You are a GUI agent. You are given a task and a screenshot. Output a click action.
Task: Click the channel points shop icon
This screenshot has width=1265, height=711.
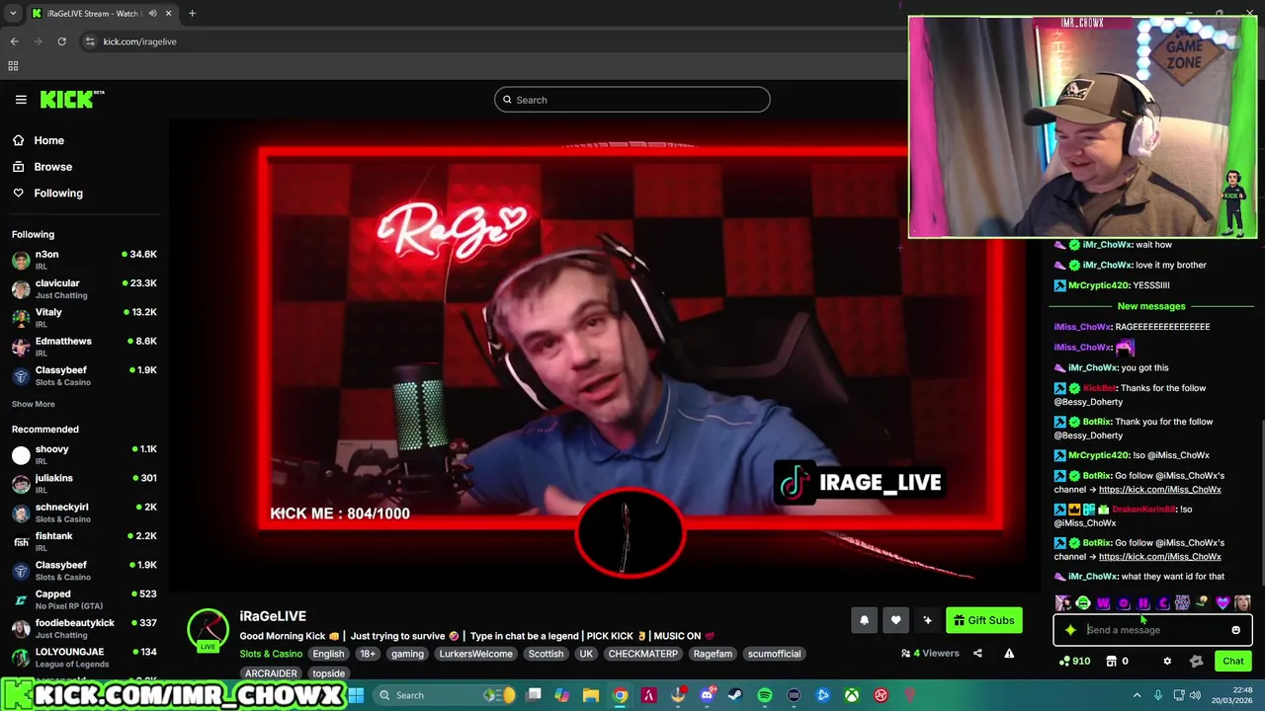coord(1111,661)
